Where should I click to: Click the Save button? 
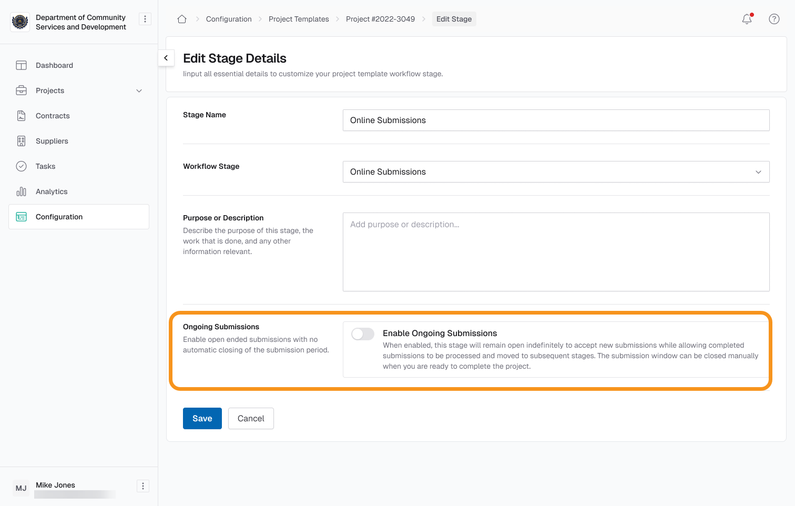(x=202, y=419)
